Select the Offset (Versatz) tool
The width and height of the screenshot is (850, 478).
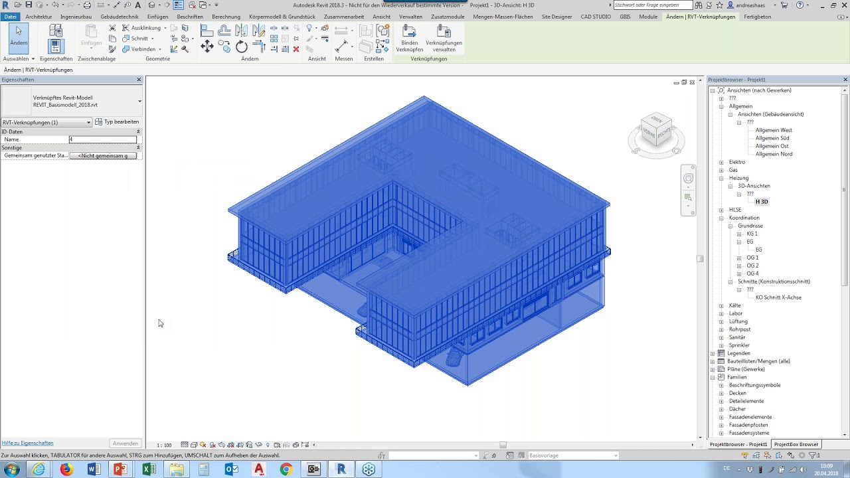tap(224, 30)
